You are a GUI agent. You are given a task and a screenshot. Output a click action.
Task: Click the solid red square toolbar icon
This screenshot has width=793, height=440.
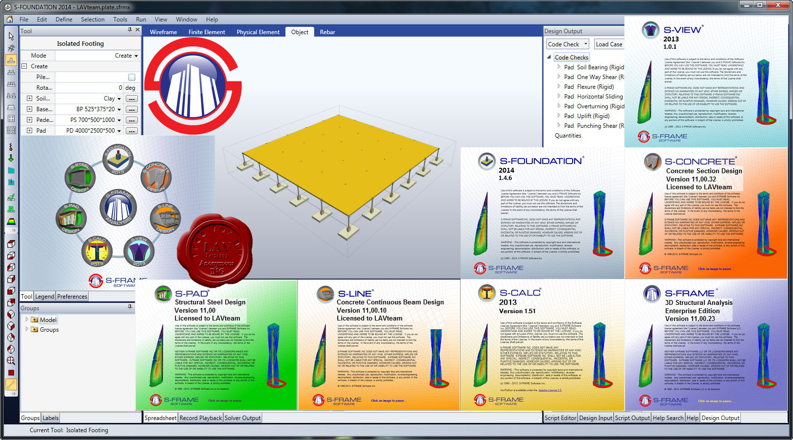click(x=11, y=373)
